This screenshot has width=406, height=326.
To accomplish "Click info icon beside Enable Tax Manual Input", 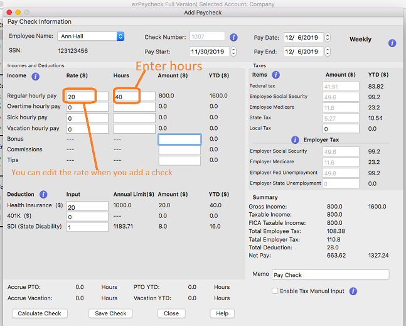I will pos(353,291).
